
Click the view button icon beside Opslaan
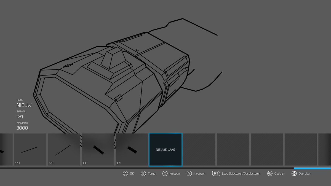click(270, 174)
